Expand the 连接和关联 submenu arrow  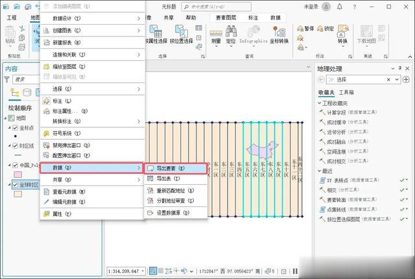(139, 55)
